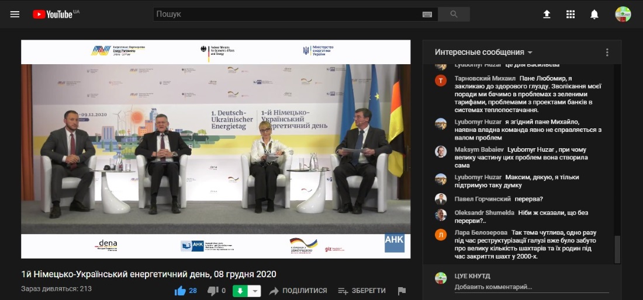Image resolution: width=643 pixels, height=300 pixels.
Task: Open the YouTube apps grid
Action: tap(571, 15)
